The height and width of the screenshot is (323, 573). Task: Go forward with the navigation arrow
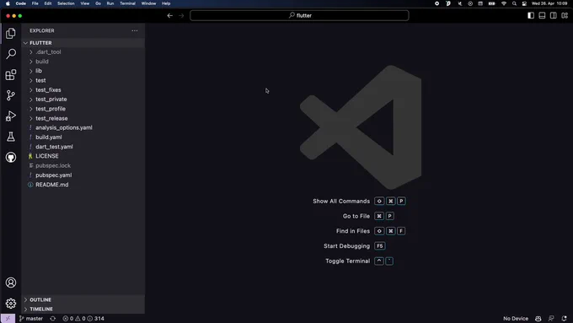[x=181, y=16]
